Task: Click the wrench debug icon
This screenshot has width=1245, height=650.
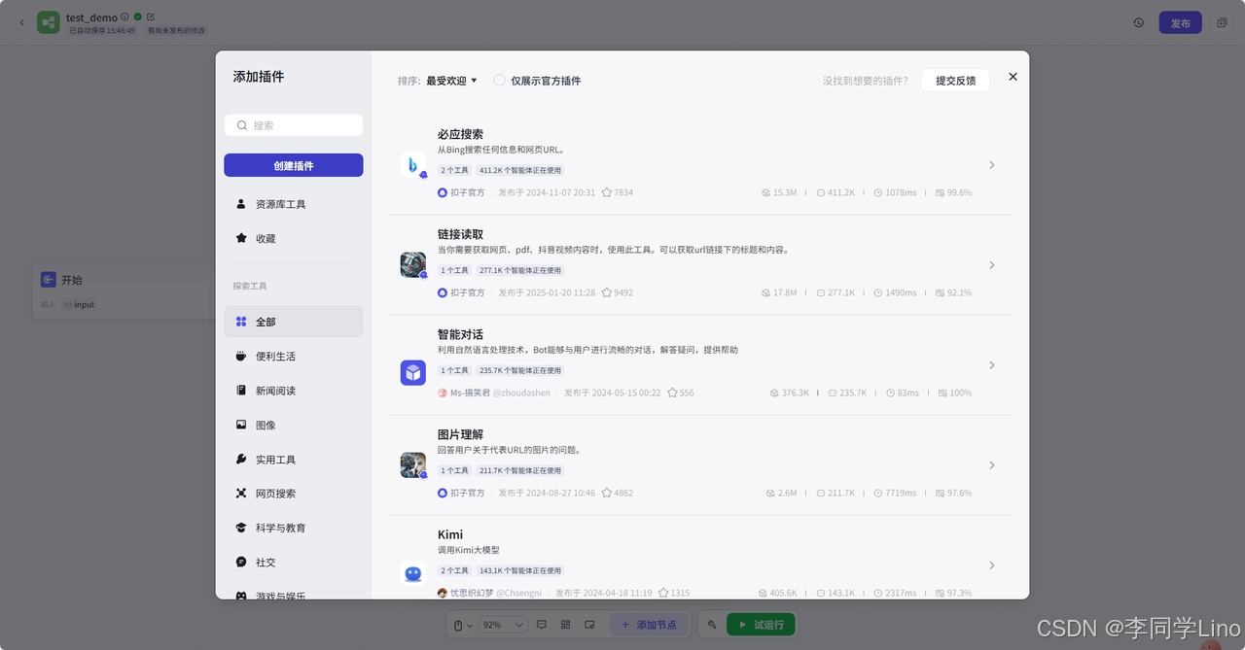Action: pos(712,625)
